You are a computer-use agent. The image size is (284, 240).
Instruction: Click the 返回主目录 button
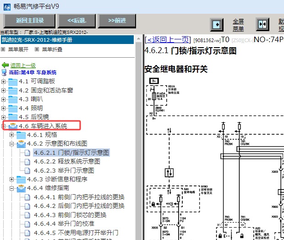pos(29,21)
